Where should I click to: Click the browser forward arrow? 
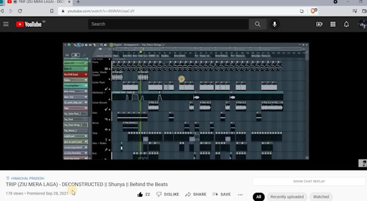[11, 11]
